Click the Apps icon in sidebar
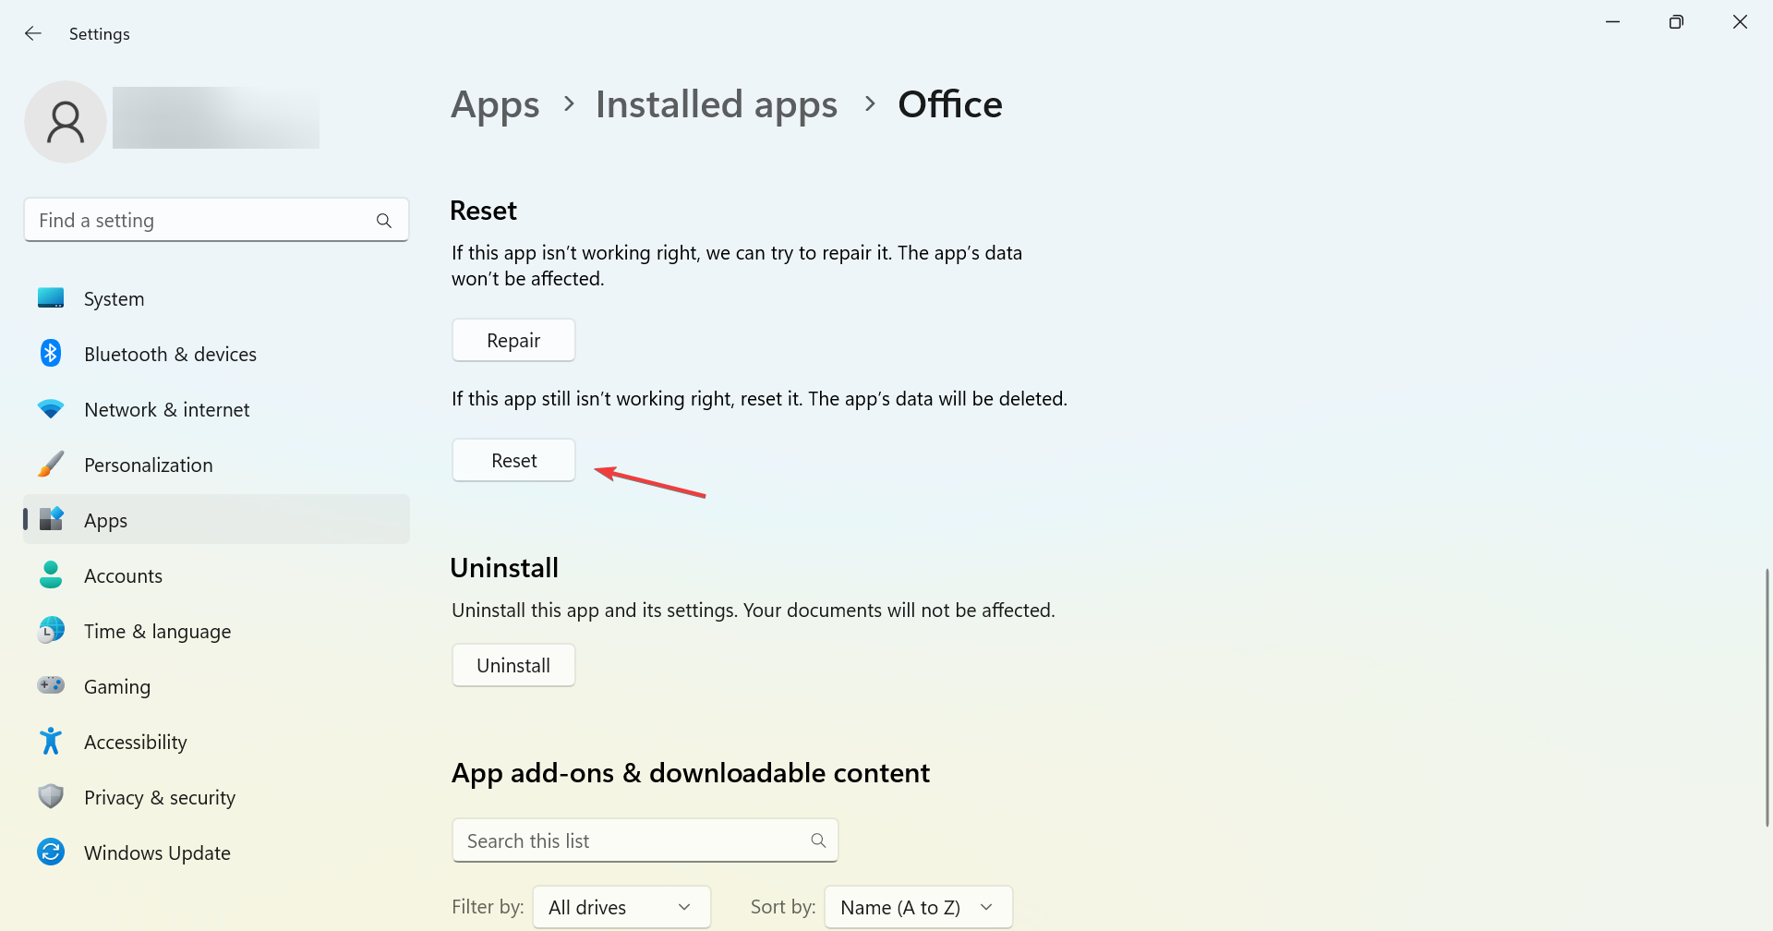This screenshot has height=931, width=1773. (51, 520)
